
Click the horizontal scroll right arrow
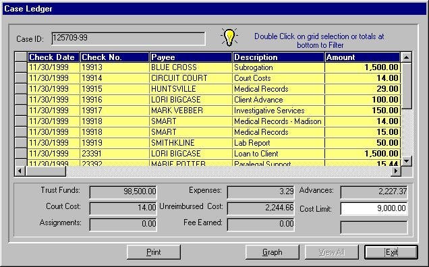pos(396,171)
